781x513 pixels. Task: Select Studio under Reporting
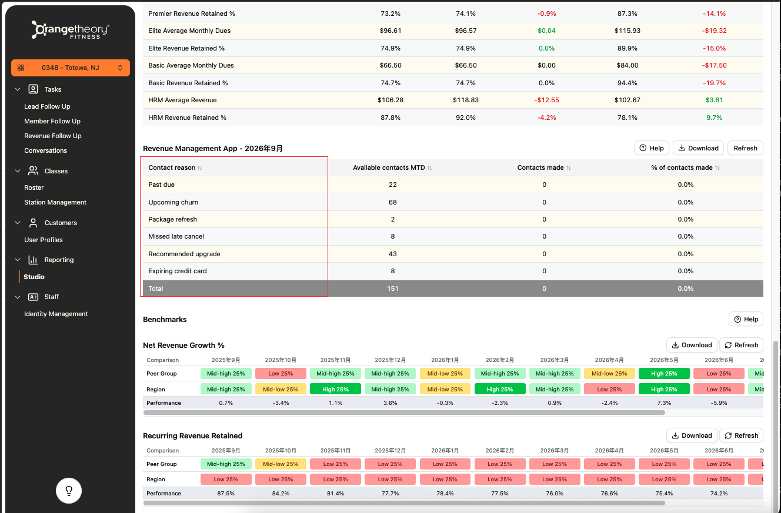[34, 277]
